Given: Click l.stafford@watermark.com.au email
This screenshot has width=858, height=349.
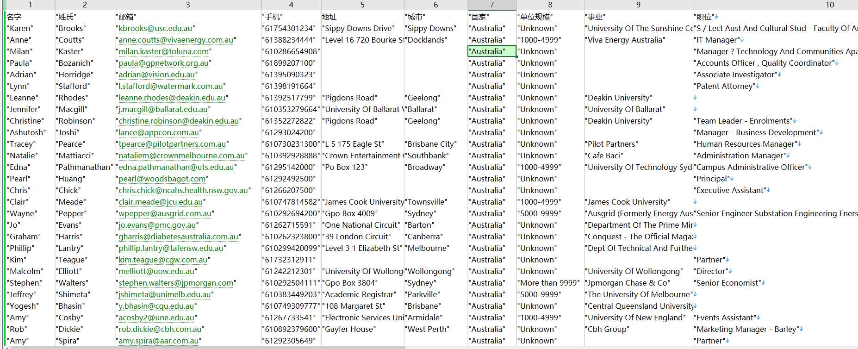Looking at the screenshot, I should coord(171,86).
